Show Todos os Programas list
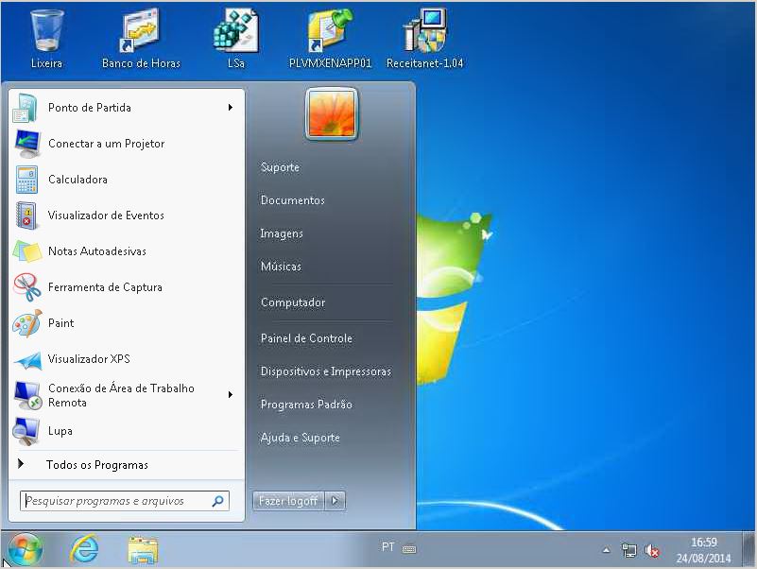This screenshot has height=569, width=757. pos(96,465)
